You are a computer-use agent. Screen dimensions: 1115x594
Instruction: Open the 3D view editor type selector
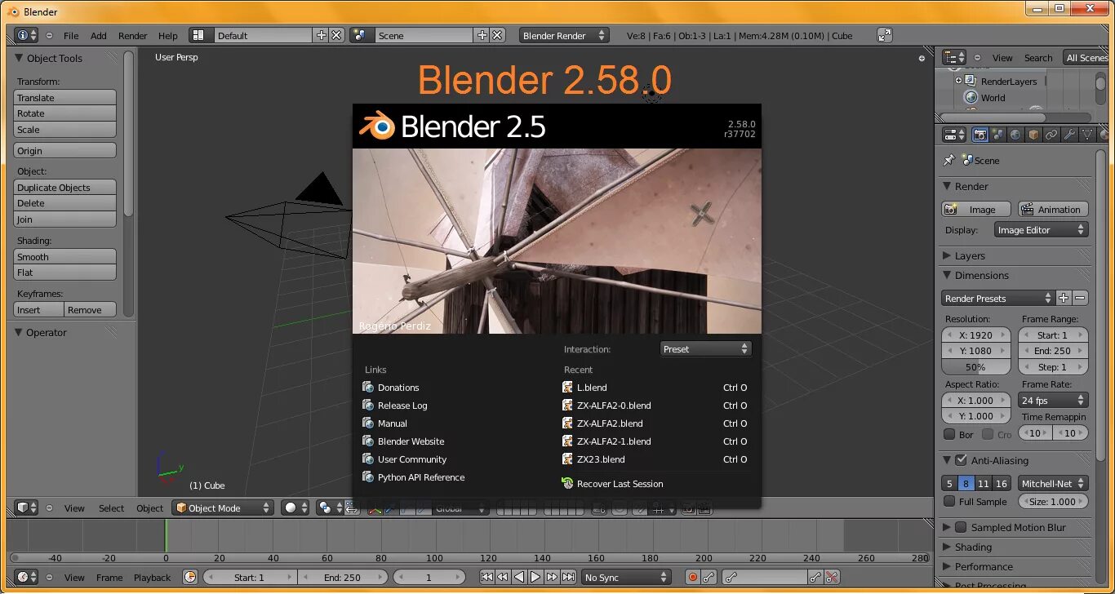[x=26, y=508]
